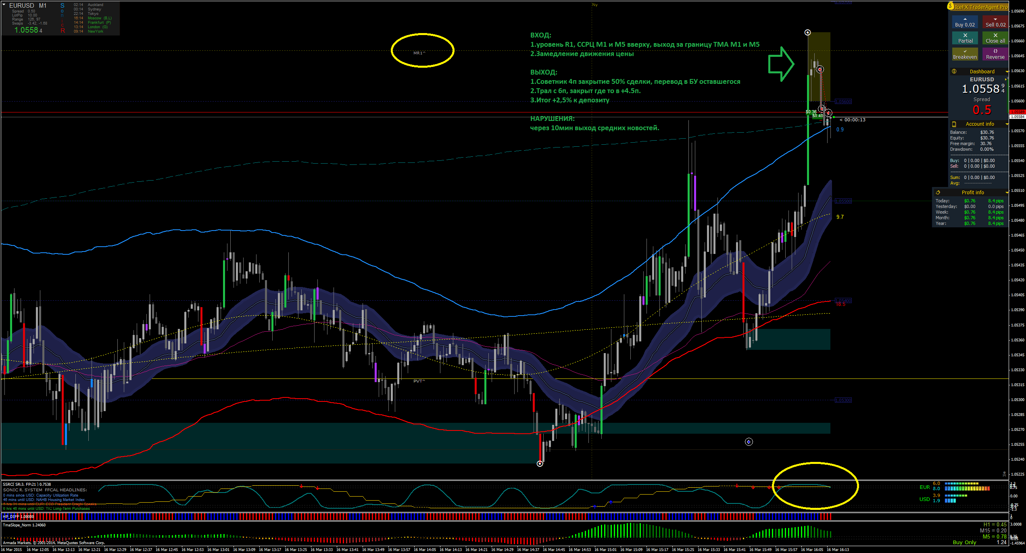Click the trade entry marker near 1.05630
Screen dimensions: 1026x553
pos(820,70)
